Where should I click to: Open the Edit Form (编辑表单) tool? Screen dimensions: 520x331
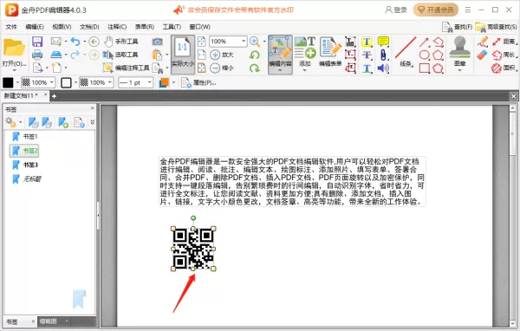(x=330, y=52)
